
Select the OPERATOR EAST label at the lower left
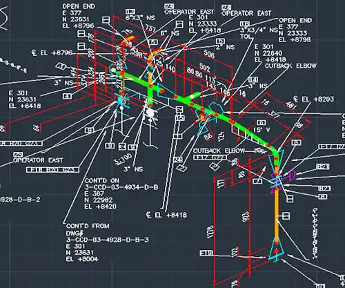pyautogui.click(x=38, y=160)
